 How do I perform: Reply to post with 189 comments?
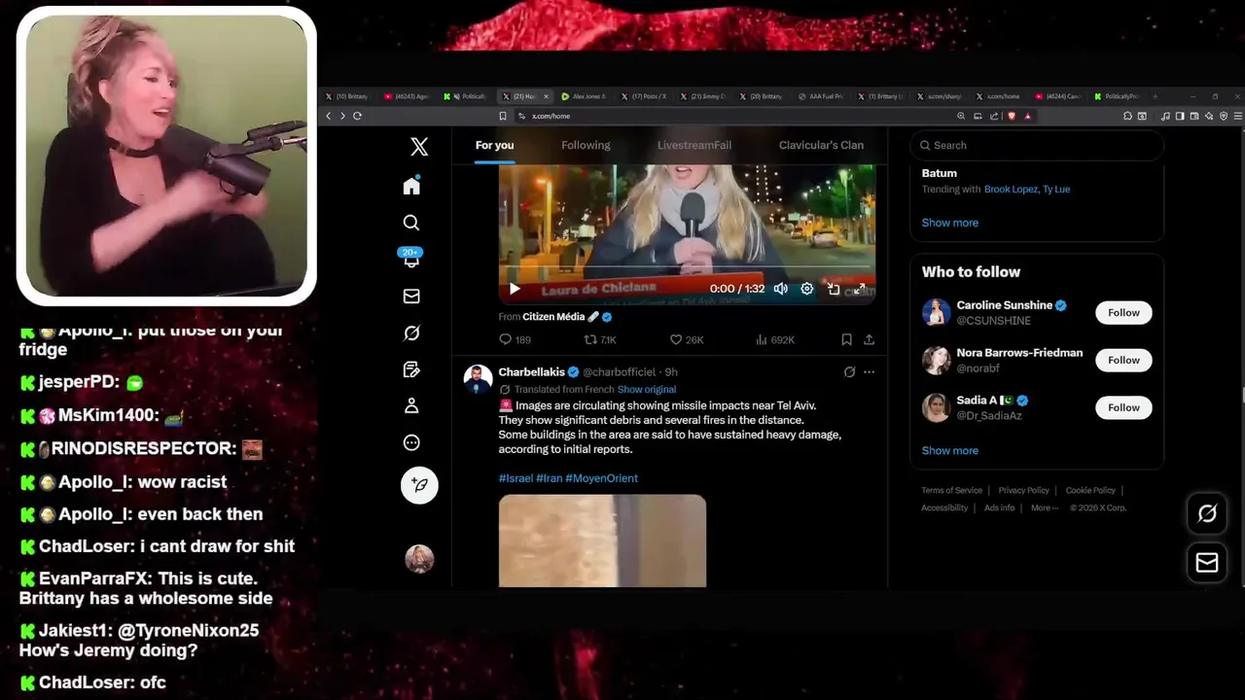click(515, 339)
